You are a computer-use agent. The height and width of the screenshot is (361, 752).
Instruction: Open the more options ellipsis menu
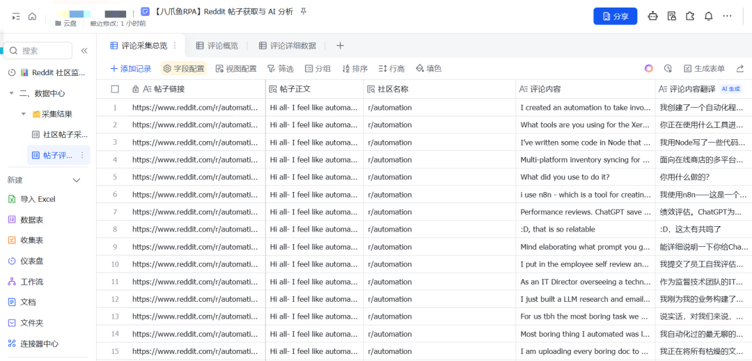(x=728, y=16)
